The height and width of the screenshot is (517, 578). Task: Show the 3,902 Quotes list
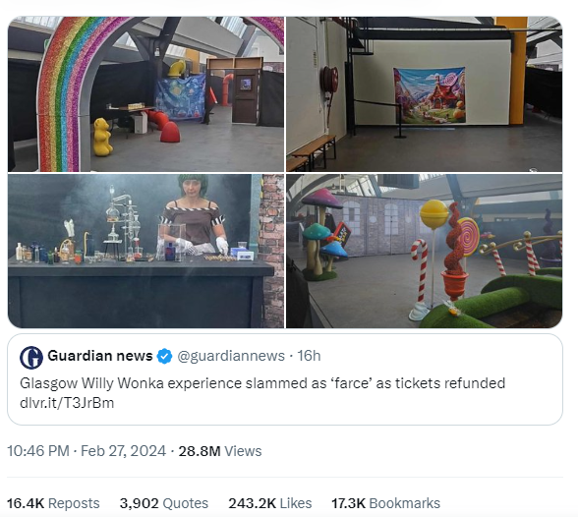pos(164,504)
